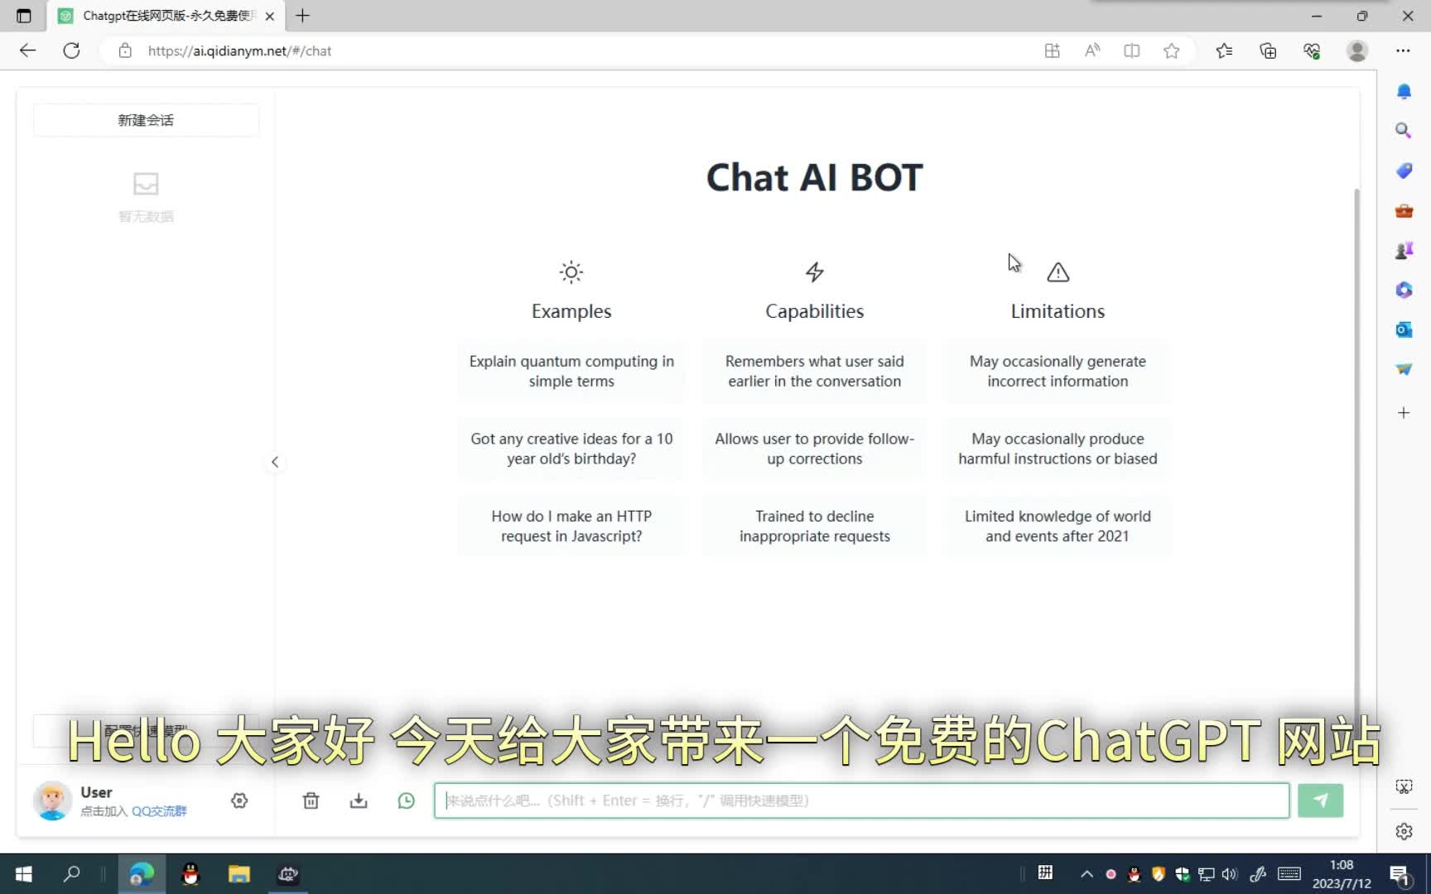This screenshot has height=894, width=1431.
Task: Open the tools briefcase in Edge sidebar
Action: [x=1404, y=210]
